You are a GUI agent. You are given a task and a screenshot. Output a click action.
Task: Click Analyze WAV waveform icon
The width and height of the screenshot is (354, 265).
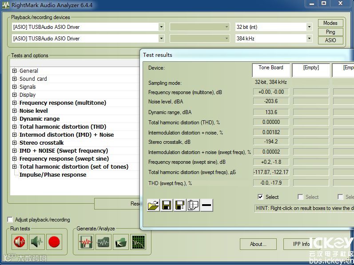[103, 242]
